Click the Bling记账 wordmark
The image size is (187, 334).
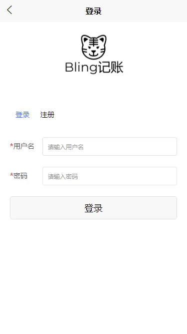[94, 68]
